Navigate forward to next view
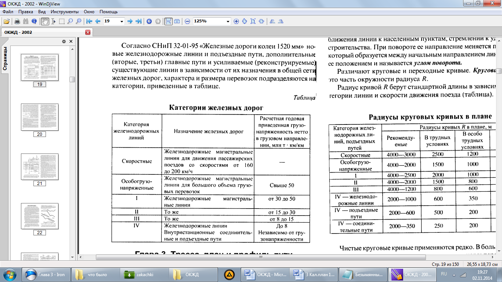Screen dimensions: 502x282 click(x=158, y=21)
